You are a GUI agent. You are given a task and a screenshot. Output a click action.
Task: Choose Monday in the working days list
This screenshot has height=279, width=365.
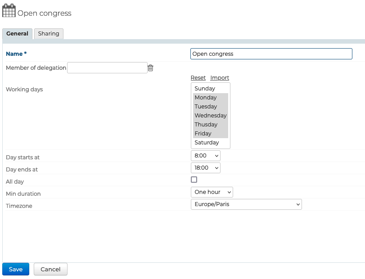206,98
